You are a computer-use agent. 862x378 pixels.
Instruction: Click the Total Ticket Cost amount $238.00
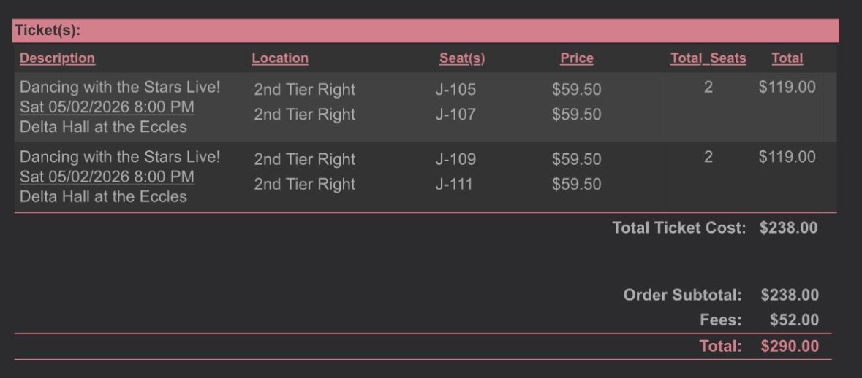click(x=788, y=228)
